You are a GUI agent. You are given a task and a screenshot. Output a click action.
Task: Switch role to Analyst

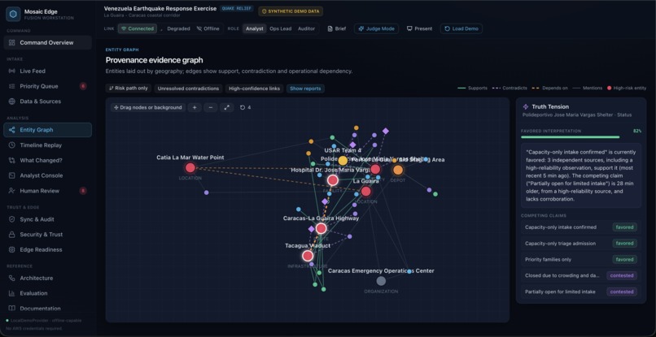255,28
